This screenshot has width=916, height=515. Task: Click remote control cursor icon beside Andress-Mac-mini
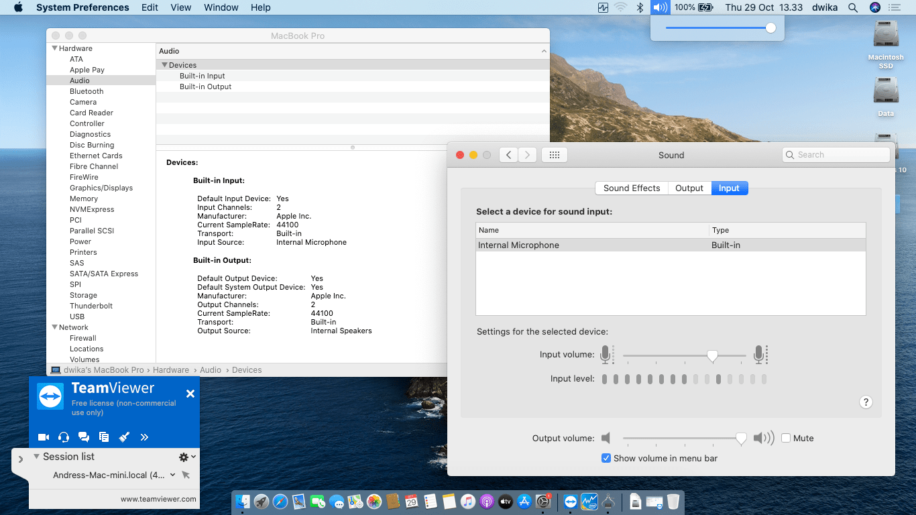pos(186,475)
